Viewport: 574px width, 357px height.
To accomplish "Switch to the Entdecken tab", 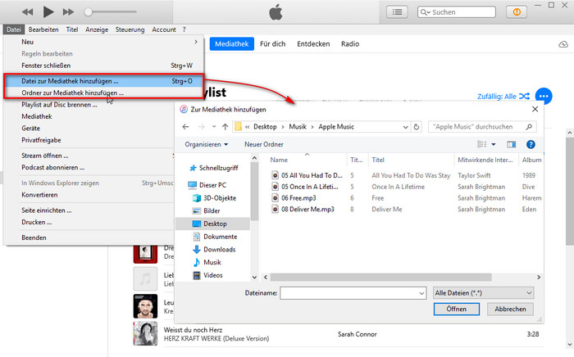I will pos(313,44).
